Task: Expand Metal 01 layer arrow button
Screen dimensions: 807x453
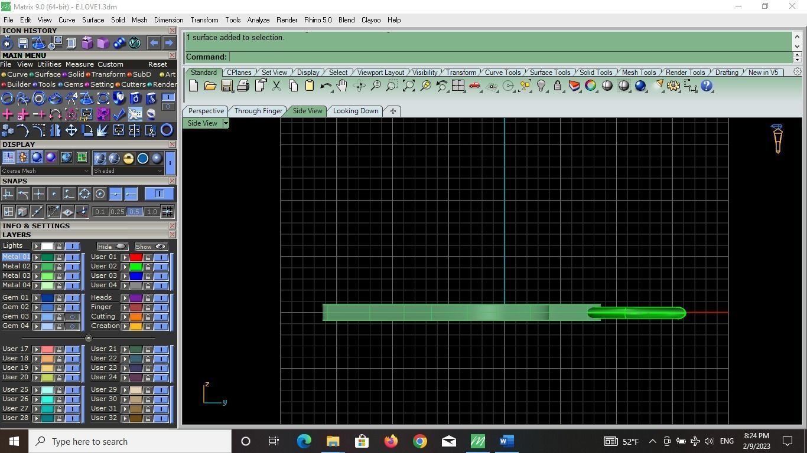Action: point(36,257)
